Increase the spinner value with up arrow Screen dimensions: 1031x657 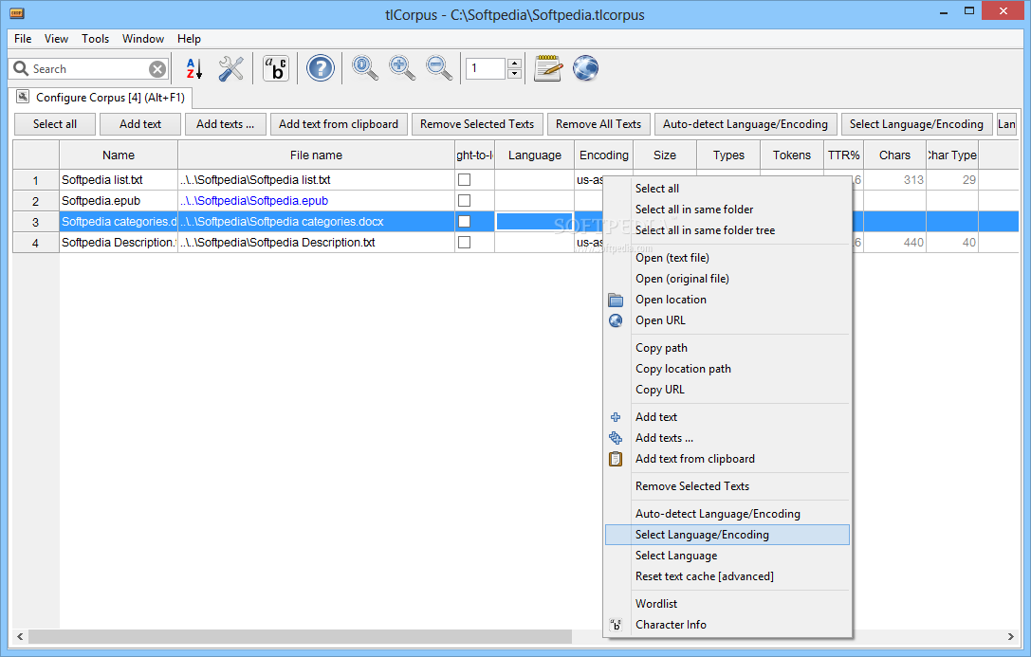coord(515,64)
